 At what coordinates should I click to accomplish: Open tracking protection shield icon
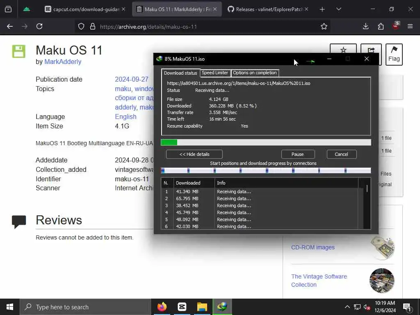click(x=81, y=27)
